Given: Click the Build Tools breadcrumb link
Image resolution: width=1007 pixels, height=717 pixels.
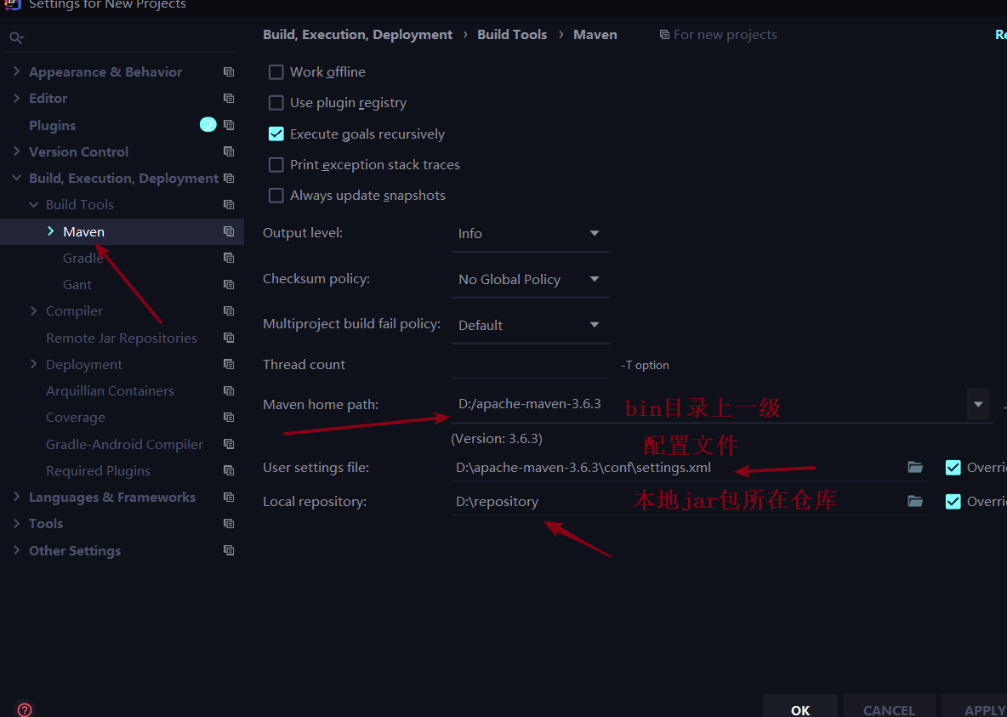Looking at the screenshot, I should tap(512, 35).
